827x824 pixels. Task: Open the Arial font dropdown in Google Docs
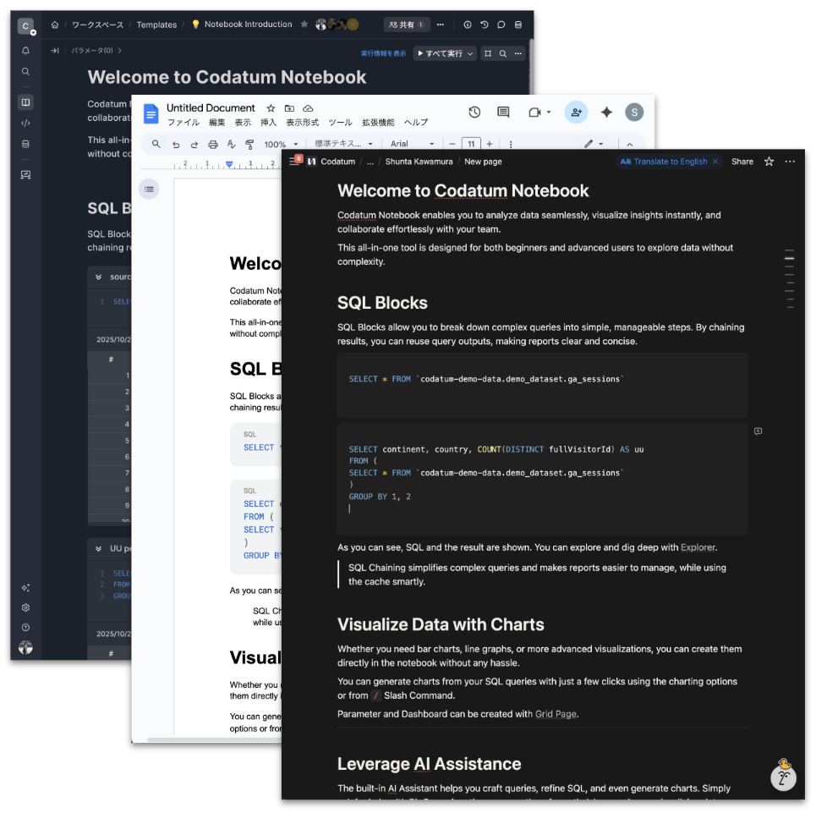413,144
